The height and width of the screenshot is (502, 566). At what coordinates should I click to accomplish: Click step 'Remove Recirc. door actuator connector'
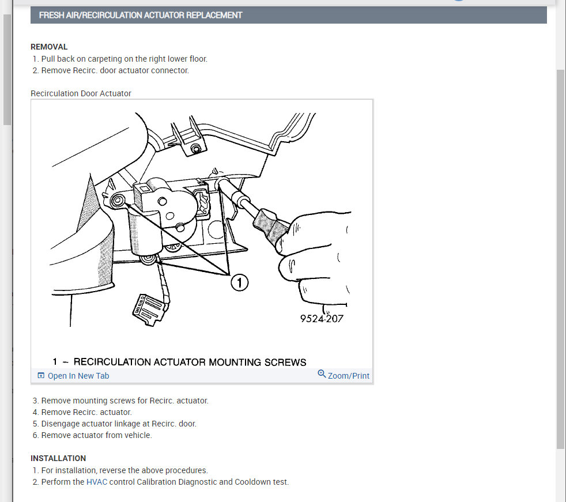tap(115, 70)
